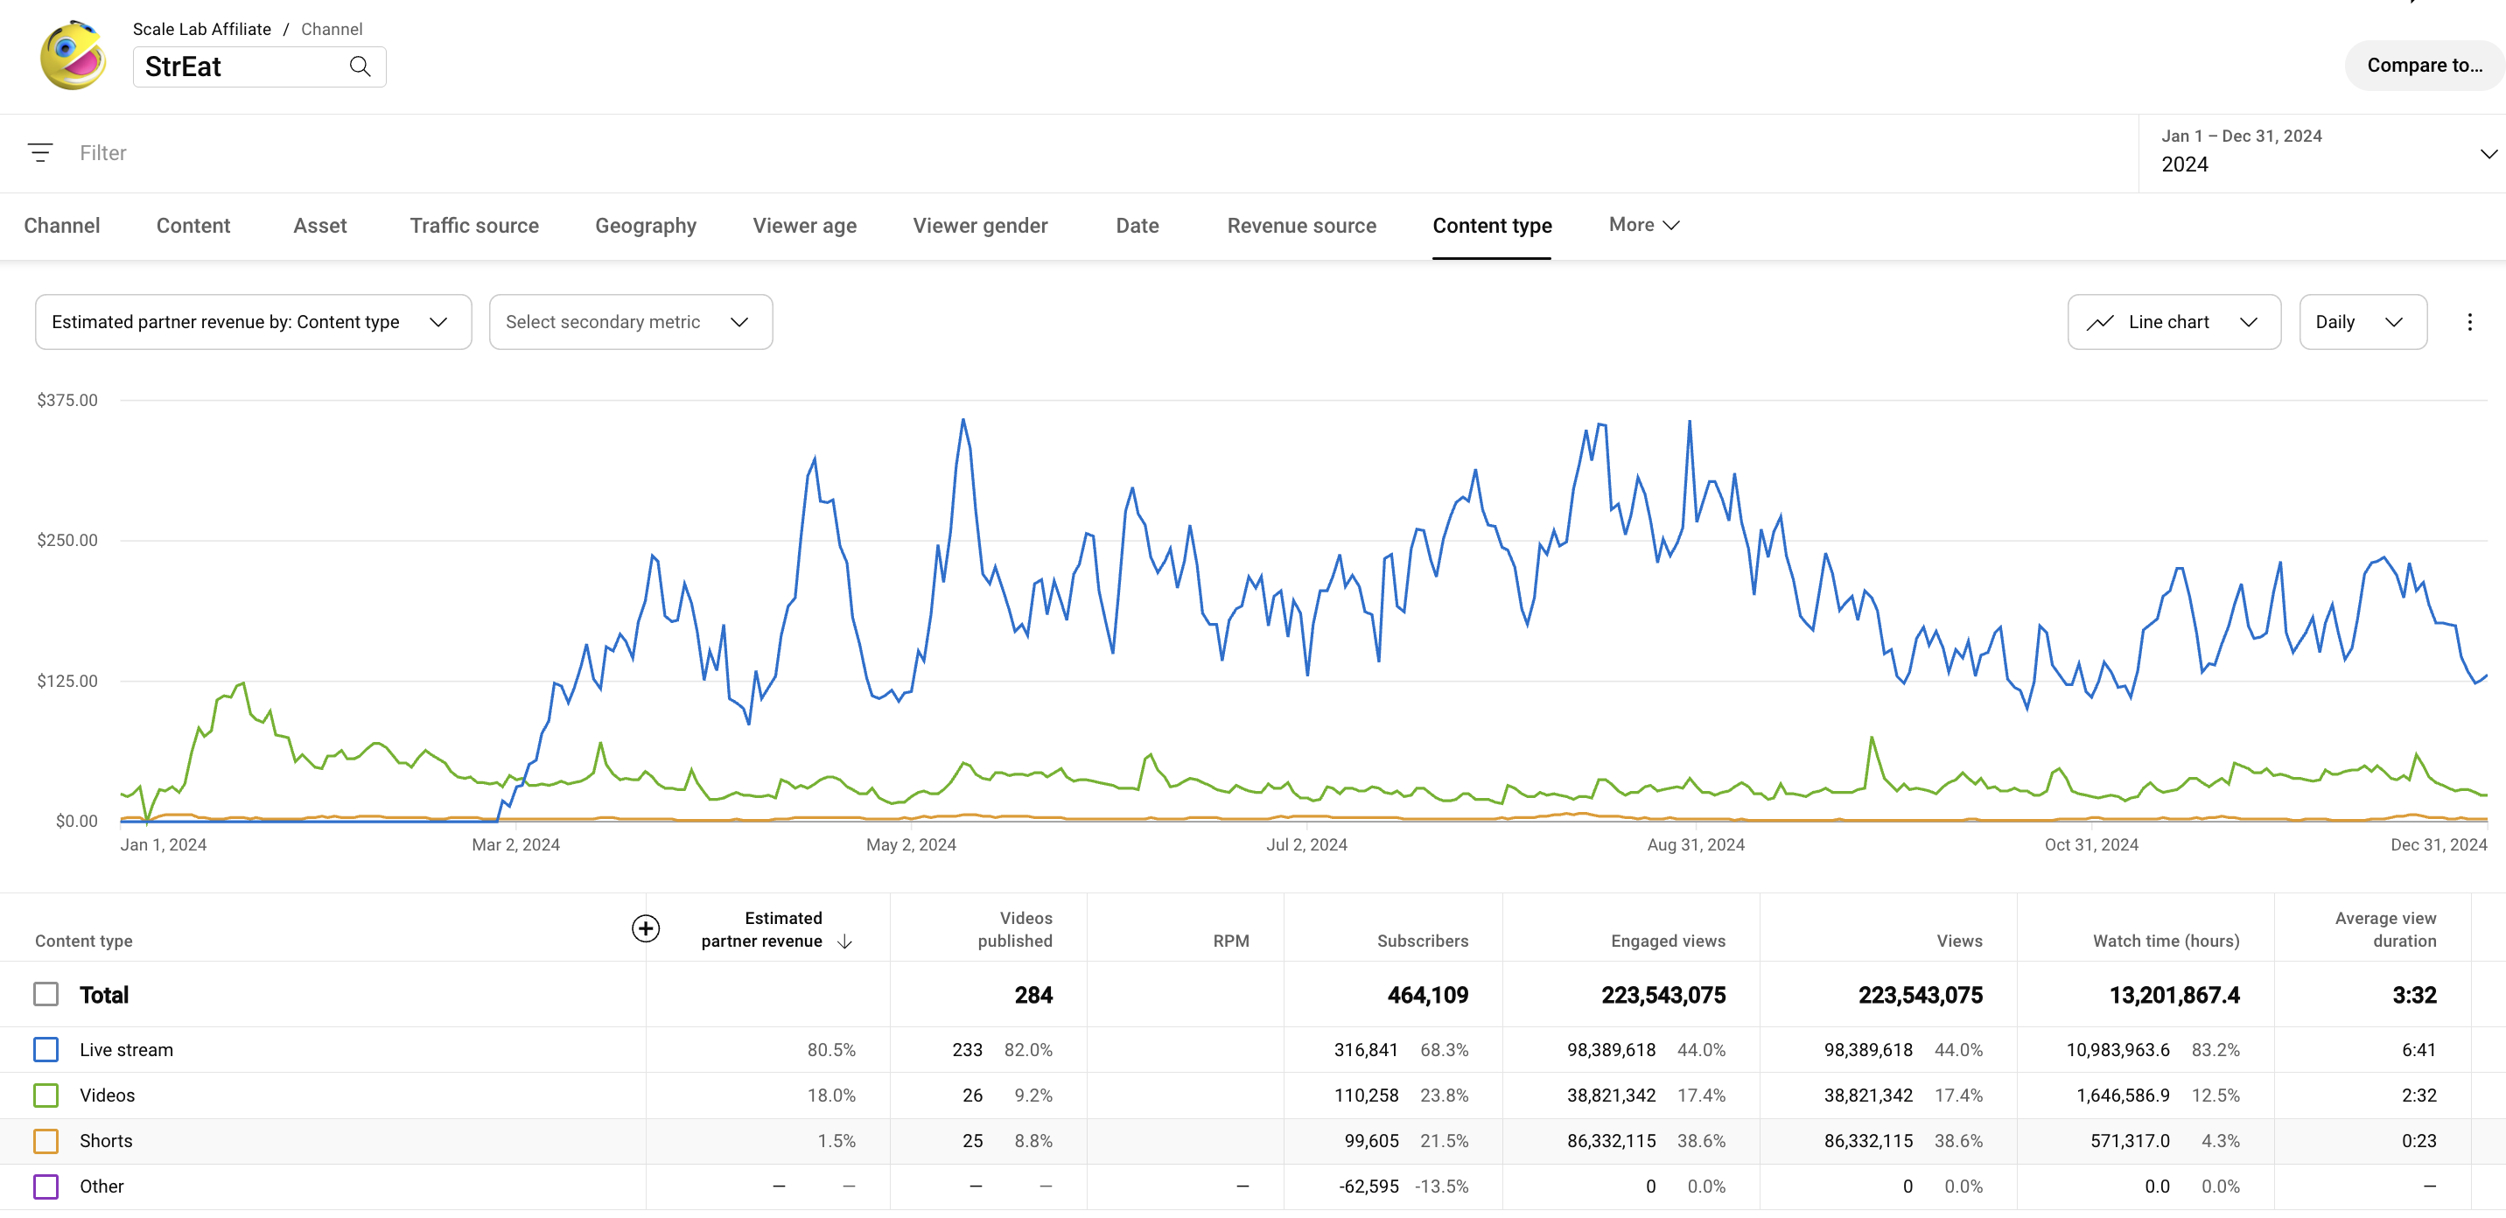
Task: Open the Select secondary metric dropdown
Action: click(629, 322)
